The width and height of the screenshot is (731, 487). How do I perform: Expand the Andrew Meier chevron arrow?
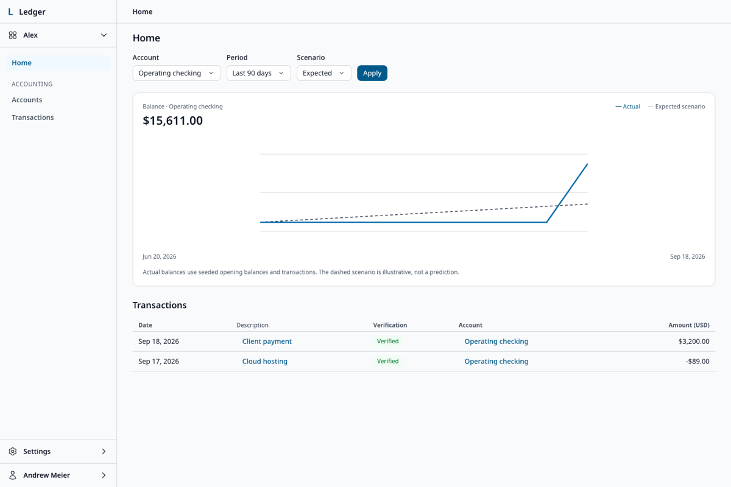coord(104,475)
